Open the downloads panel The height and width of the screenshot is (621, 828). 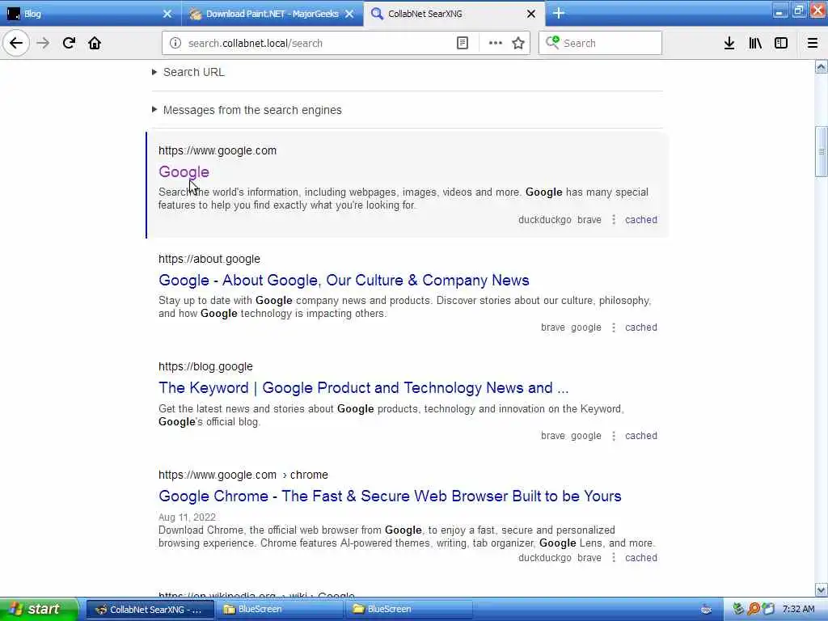click(729, 44)
